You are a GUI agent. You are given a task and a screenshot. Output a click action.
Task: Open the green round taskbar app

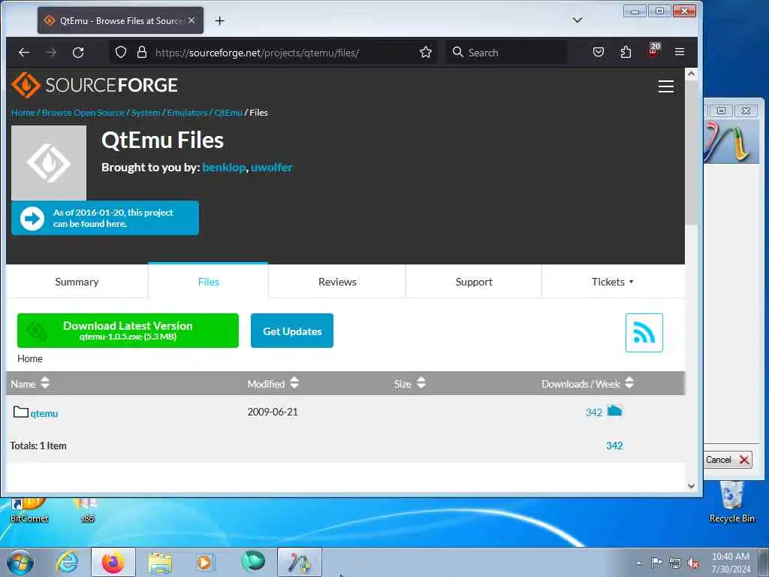(x=253, y=561)
